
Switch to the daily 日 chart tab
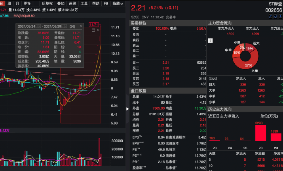(2, 4)
